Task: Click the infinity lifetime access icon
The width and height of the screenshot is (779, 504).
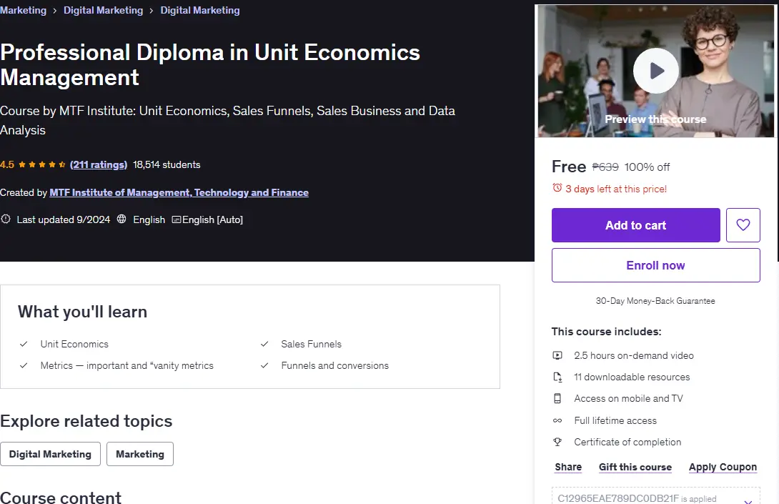Action: 557,420
